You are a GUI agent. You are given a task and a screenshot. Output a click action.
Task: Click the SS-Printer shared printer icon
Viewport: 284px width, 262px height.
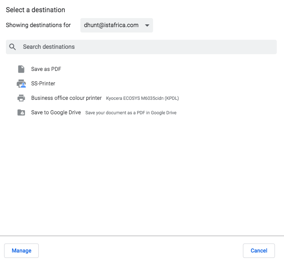tap(21, 84)
